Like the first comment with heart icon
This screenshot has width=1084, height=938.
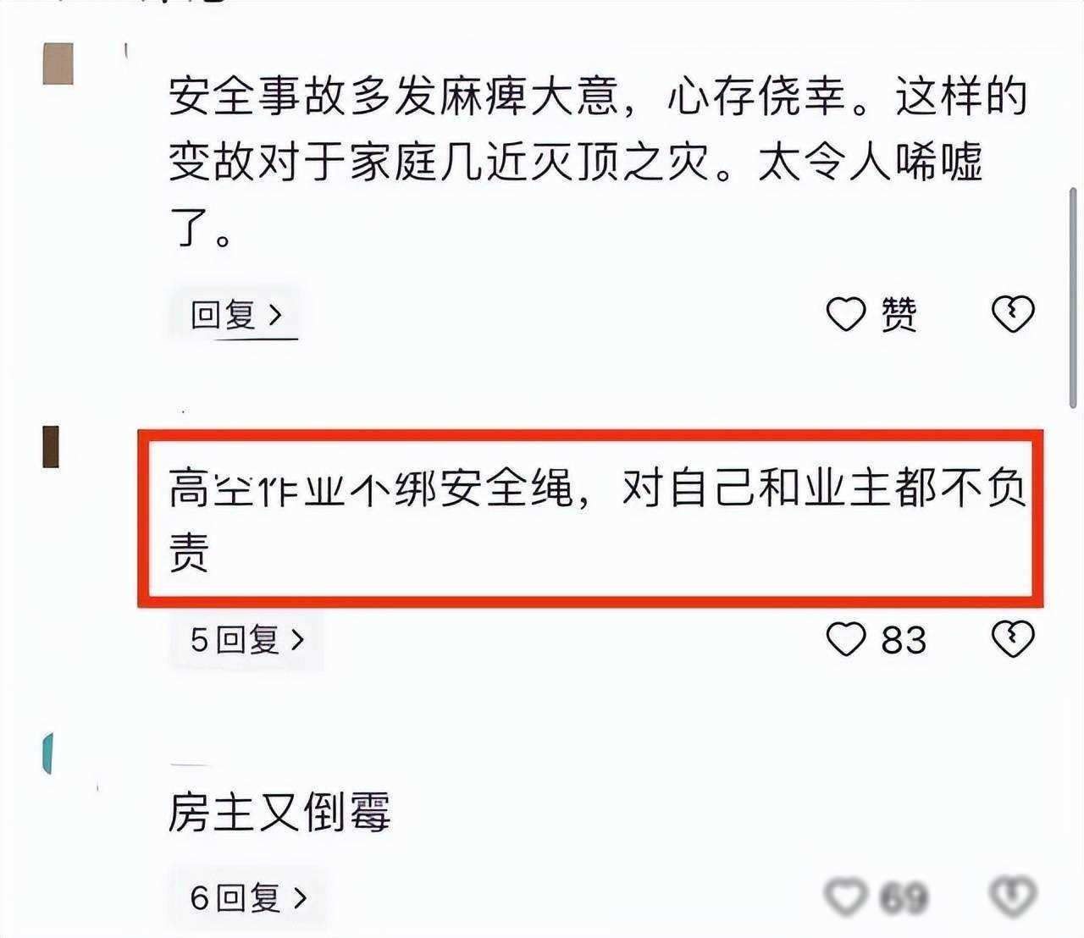point(846,314)
